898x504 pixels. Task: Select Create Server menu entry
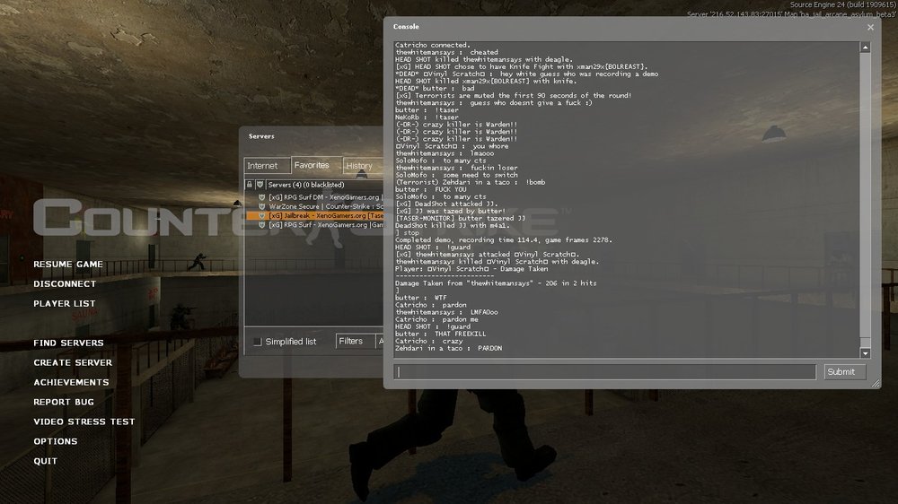[x=73, y=362]
